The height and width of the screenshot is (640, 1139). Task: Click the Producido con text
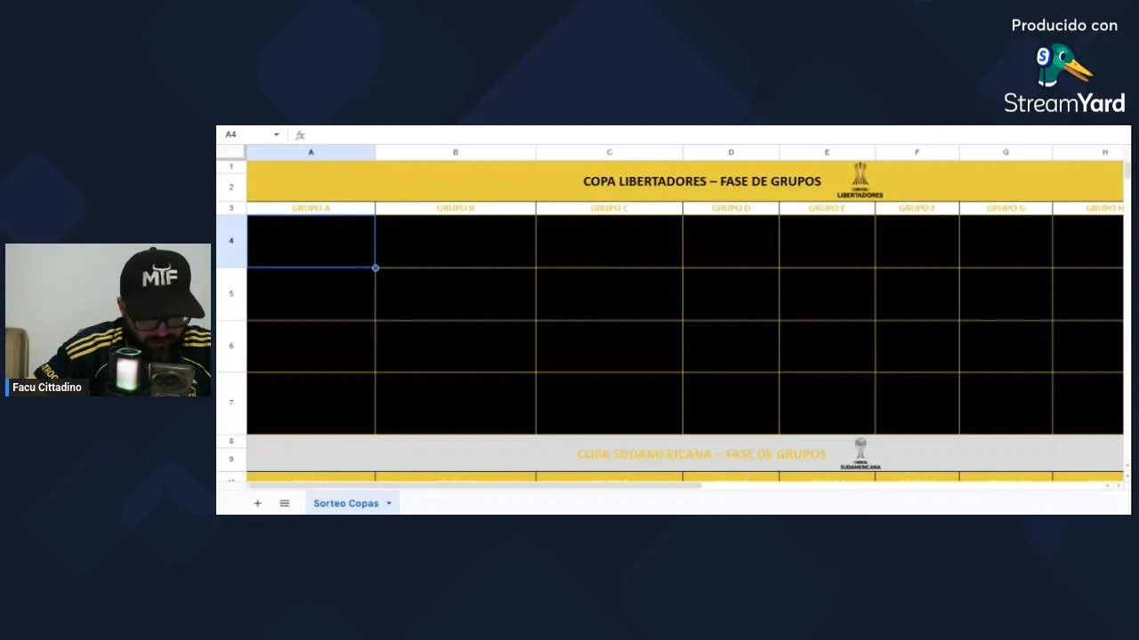[1064, 26]
